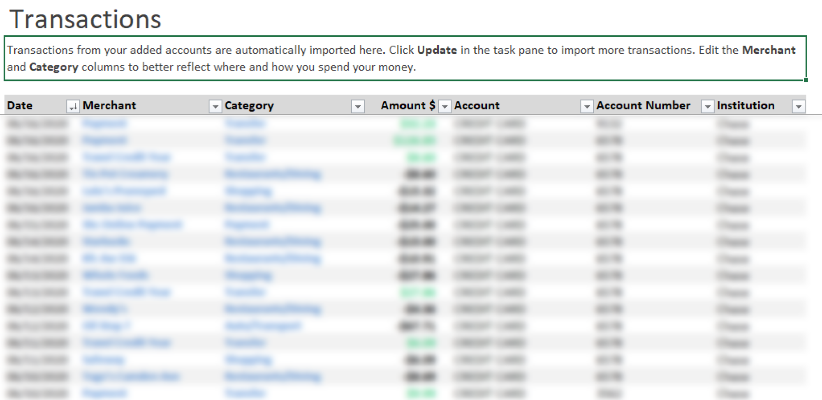
Task: Open the Institution column filter dropdown
Action: pos(799,106)
